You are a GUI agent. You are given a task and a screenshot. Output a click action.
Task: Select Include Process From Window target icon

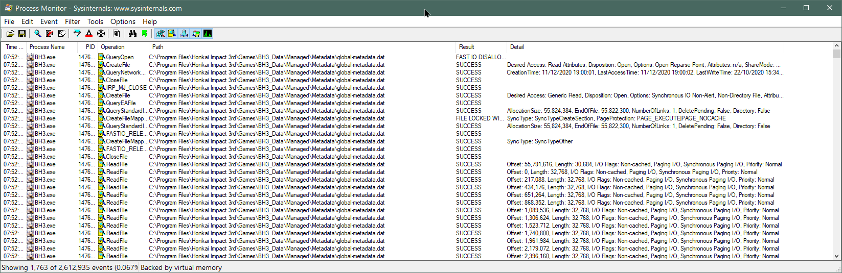pos(101,34)
